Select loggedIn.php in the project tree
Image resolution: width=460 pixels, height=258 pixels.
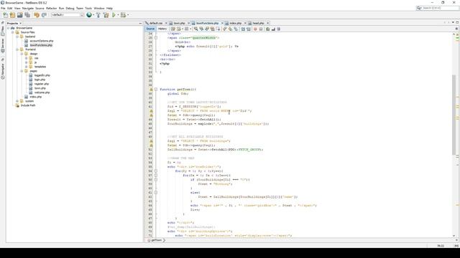(x=42, y=75)
